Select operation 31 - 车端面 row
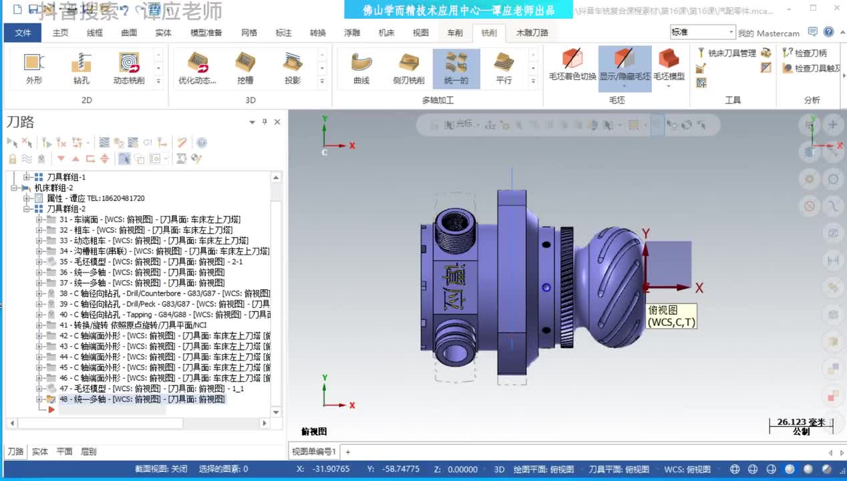The height and width of the screenshot is (481, 847). coord(150,219)
